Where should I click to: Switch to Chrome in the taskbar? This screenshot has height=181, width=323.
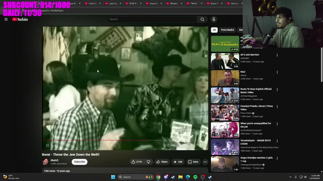click(x=158, y=177)
